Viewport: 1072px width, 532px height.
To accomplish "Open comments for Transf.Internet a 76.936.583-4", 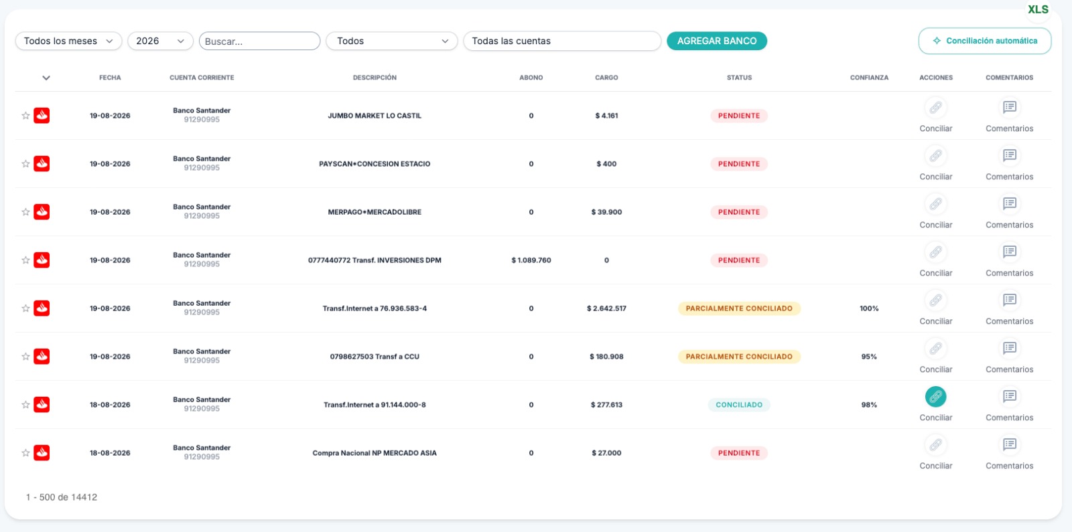I will 1009,300.
